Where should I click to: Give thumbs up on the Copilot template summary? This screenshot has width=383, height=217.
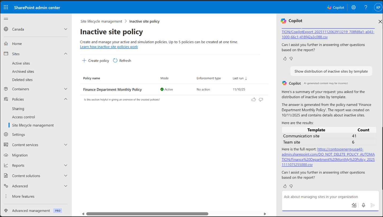point(285,186)
